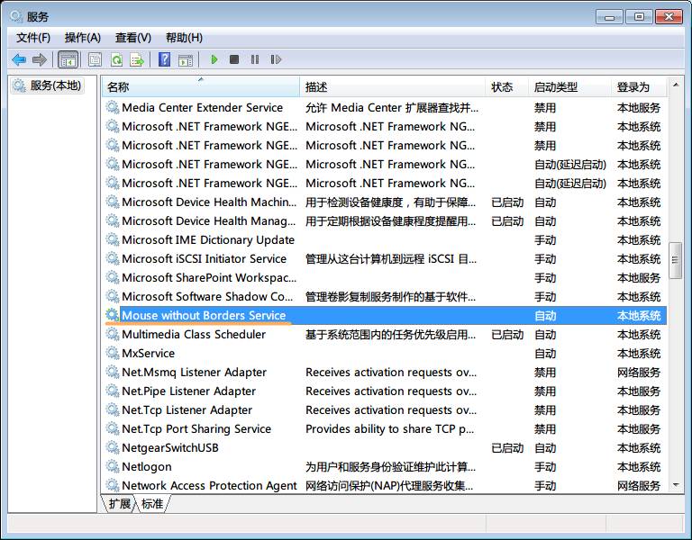Viewport: 692px width, 540px height.
Task: Select Net.Tcp Listener Adapter service
Action: [187, 410]
